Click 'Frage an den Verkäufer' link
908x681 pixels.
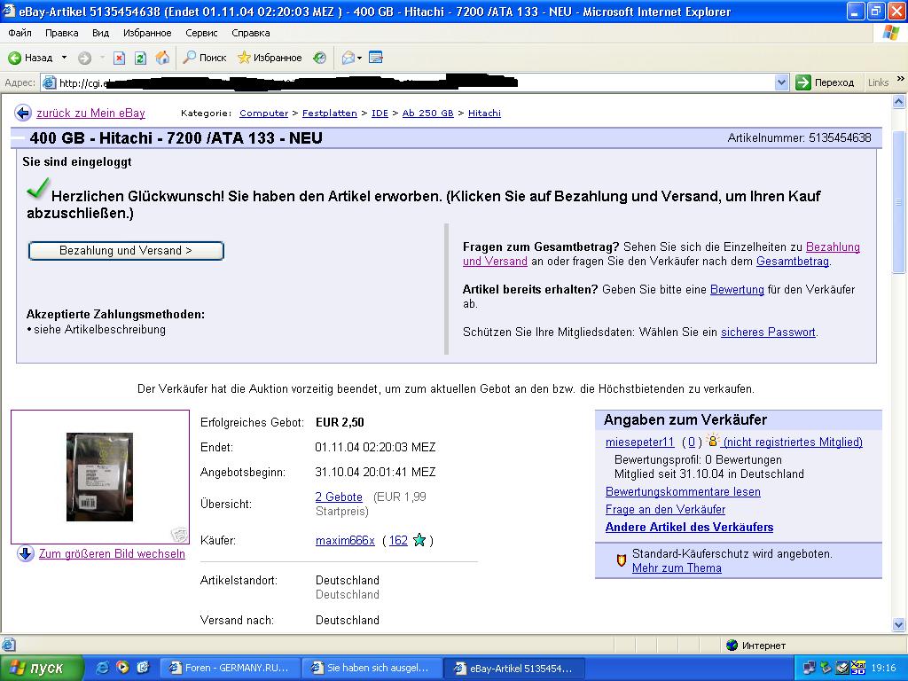click(x=665, y=510)
